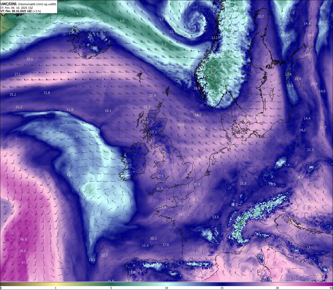The image size is (333, 290).
Task: Click the value 15.0 on the map
Action: (x=310, y=150)
